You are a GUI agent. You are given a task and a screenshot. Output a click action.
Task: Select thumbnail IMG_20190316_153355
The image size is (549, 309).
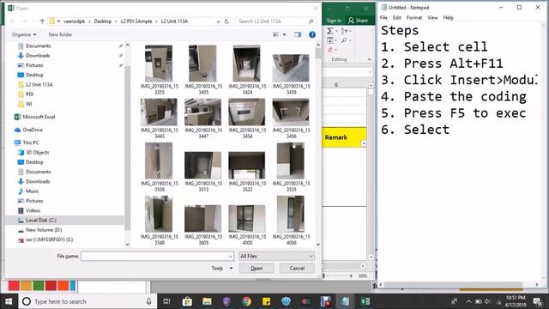tap(159, 70)
